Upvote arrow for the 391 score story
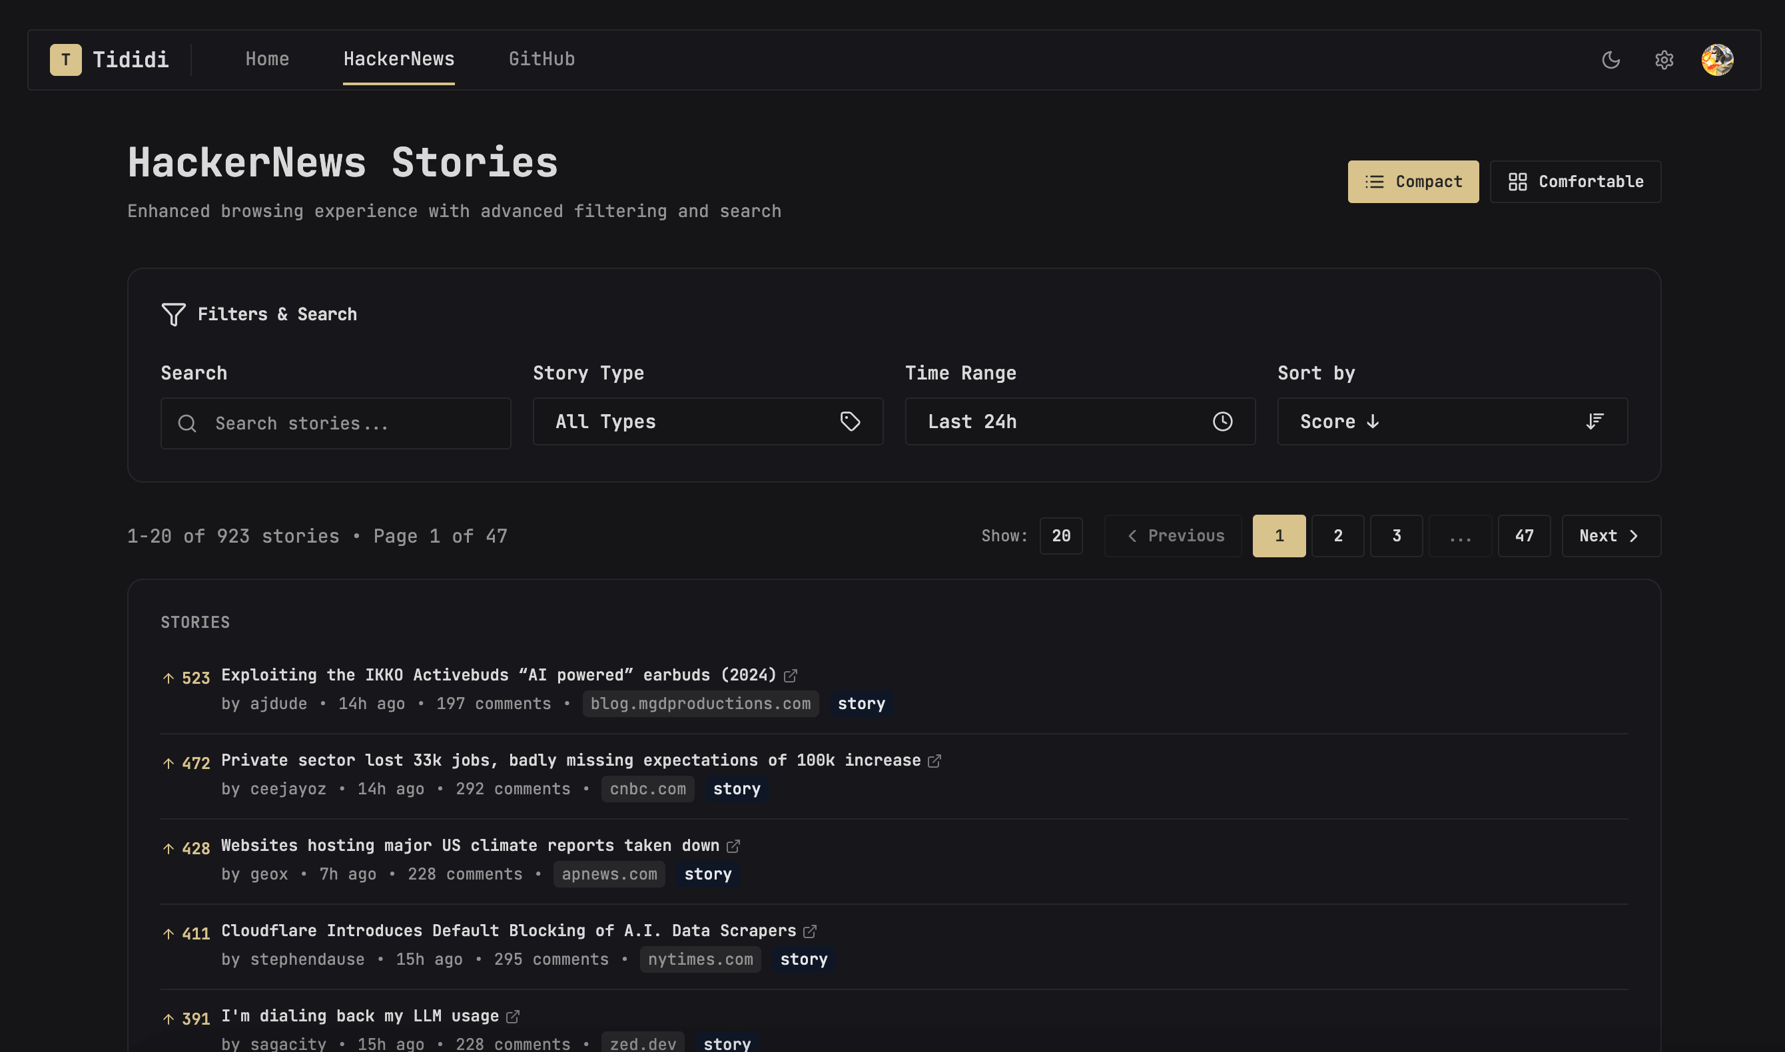The height and width of the screenshot is (1052, 1785). [x=168, y=1018]
